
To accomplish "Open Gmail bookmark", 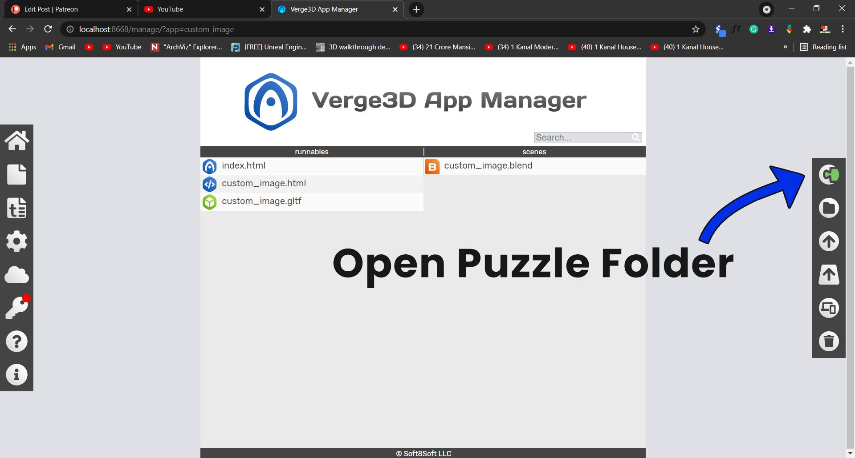I will pos(61,47).
